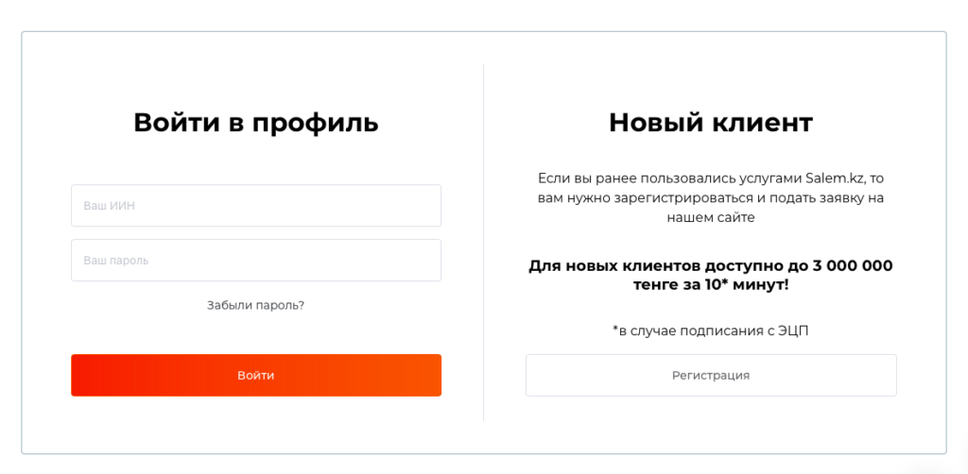Click the "Войти в профиль" heading
The width and height of the screenshot is (968, 474).
click(255, 123)
